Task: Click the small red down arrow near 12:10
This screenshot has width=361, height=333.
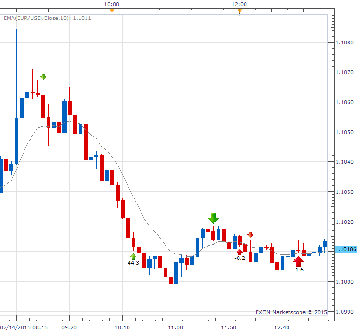Action: click(x=250, y=235)
